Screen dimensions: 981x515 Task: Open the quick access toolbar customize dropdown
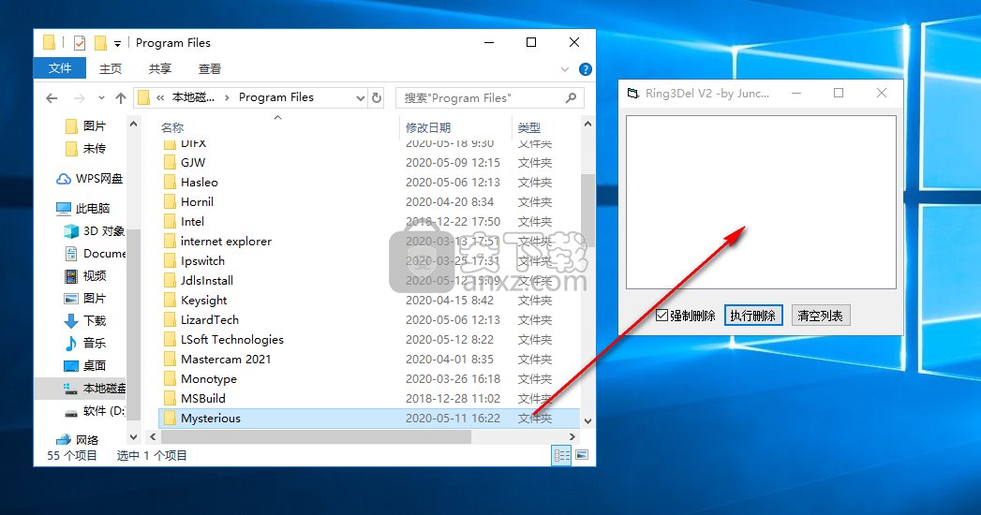tap(117, 44)
